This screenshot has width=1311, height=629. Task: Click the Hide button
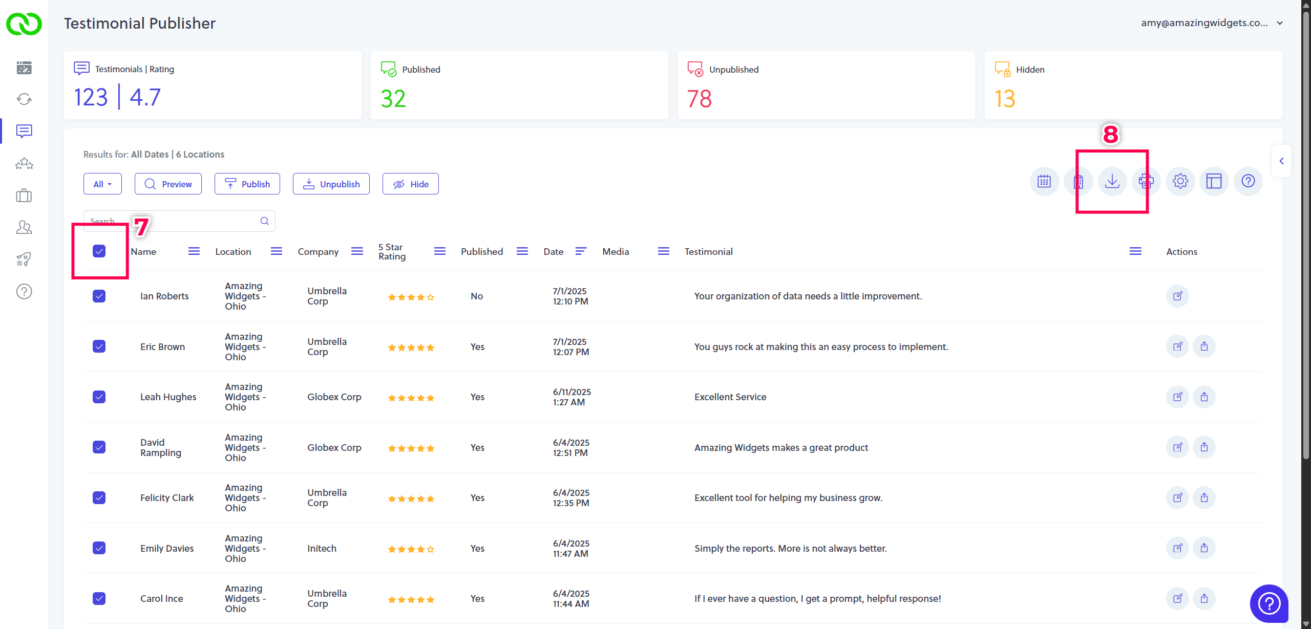(x=410, y=184)
